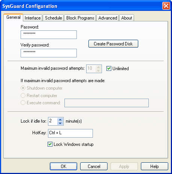This screenshot has width=172, height=174.
Task: Click the idle minutes number field
Action: point(53,121)
